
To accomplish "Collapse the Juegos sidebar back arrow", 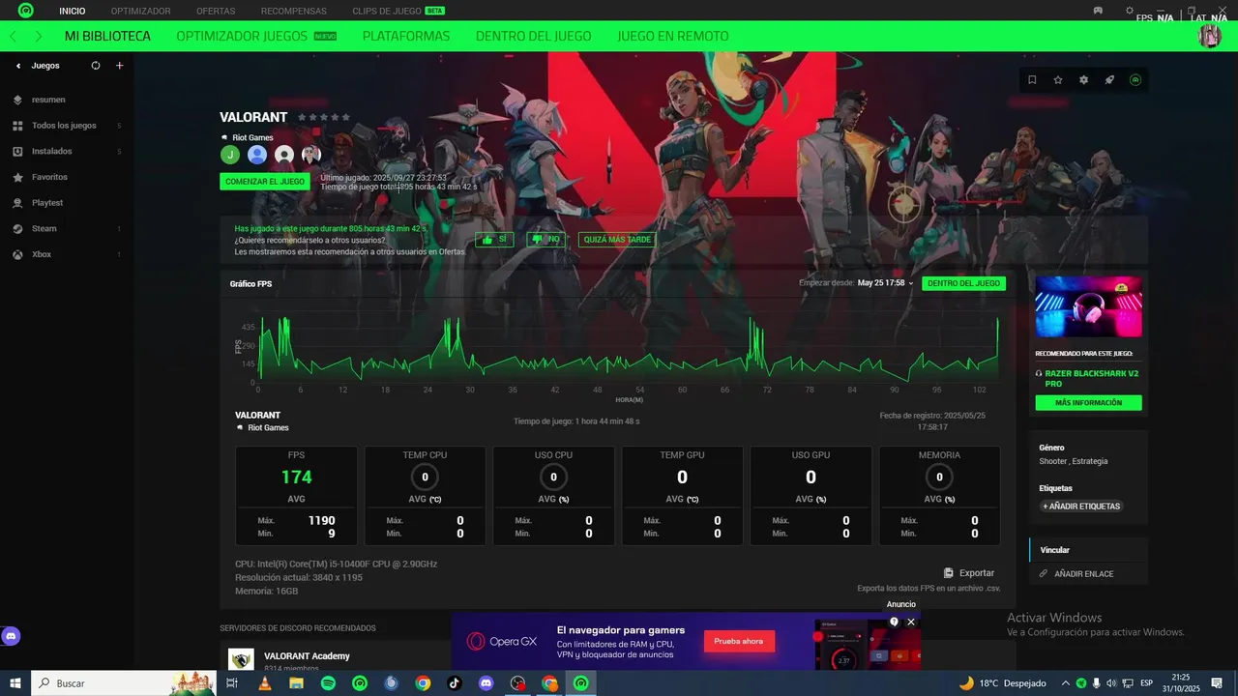I will click(18, 66).
